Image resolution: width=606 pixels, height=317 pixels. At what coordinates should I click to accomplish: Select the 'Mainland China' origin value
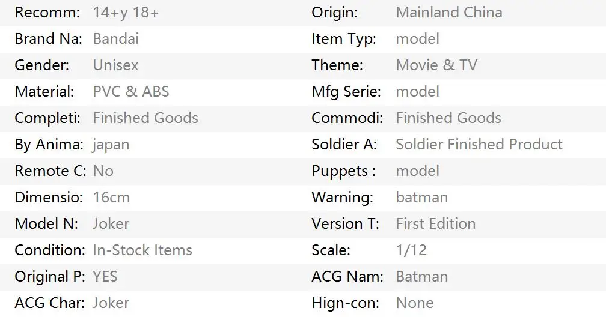point(448,13)
